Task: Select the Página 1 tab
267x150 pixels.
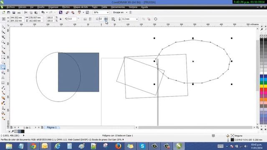Action: click(52, 127)
